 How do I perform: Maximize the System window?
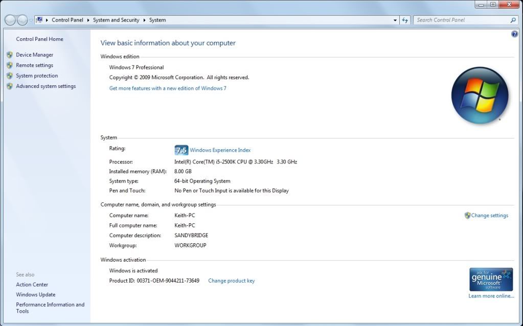(x=493, y=4)
